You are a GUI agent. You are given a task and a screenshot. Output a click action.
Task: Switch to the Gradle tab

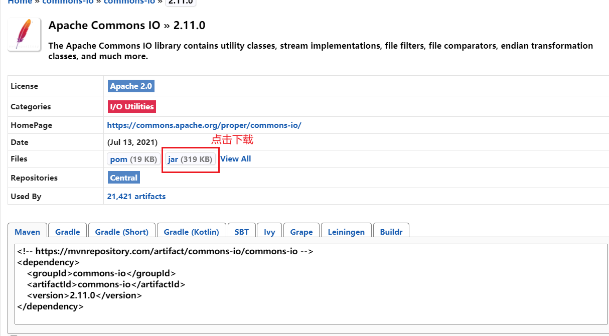coord(68,232)
